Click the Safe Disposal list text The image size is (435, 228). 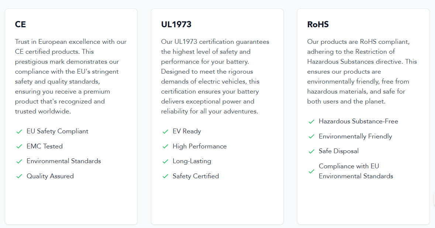(x=338, y=151)
